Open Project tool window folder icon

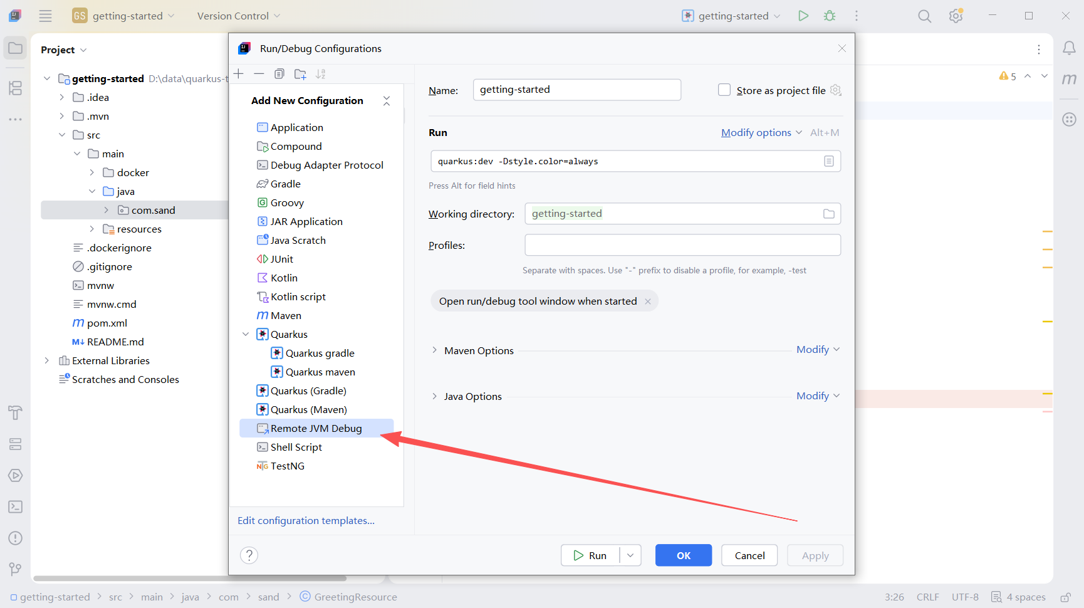pos(16,48)
